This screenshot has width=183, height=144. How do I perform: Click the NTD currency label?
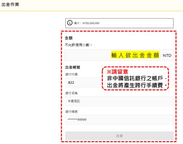tap(167, 56)
